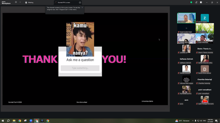
Task: Open the network tray icon
Action: click(x=198, y=121)
